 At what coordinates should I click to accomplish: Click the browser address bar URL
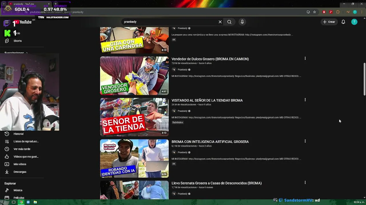(57, 12)
